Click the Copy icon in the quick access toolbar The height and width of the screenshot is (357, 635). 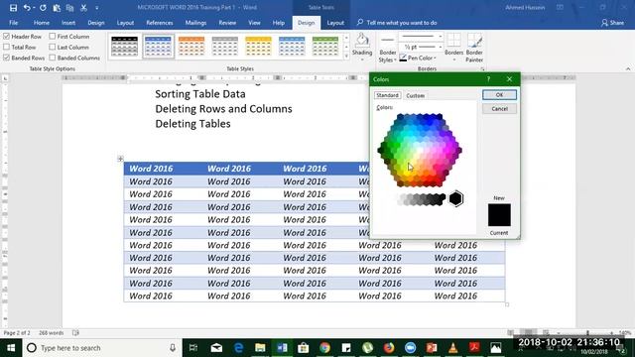pos(69,8)
